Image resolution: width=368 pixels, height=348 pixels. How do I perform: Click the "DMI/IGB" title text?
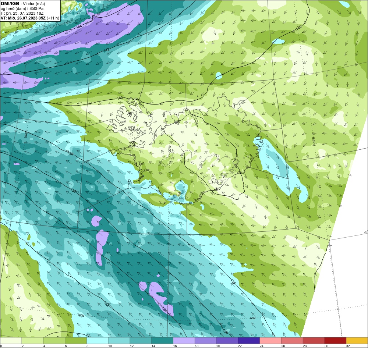[10, 3]
